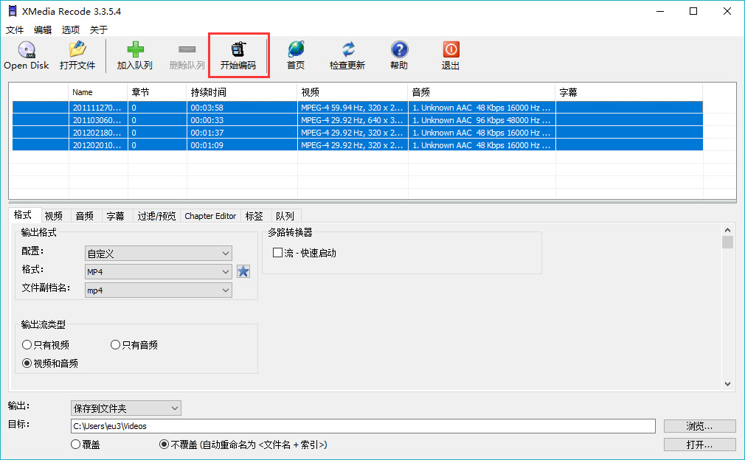Switch to the 过滤/预览 tab
Image resolution: width=745 pixels, height=460 pixels.
click(156, 216)
